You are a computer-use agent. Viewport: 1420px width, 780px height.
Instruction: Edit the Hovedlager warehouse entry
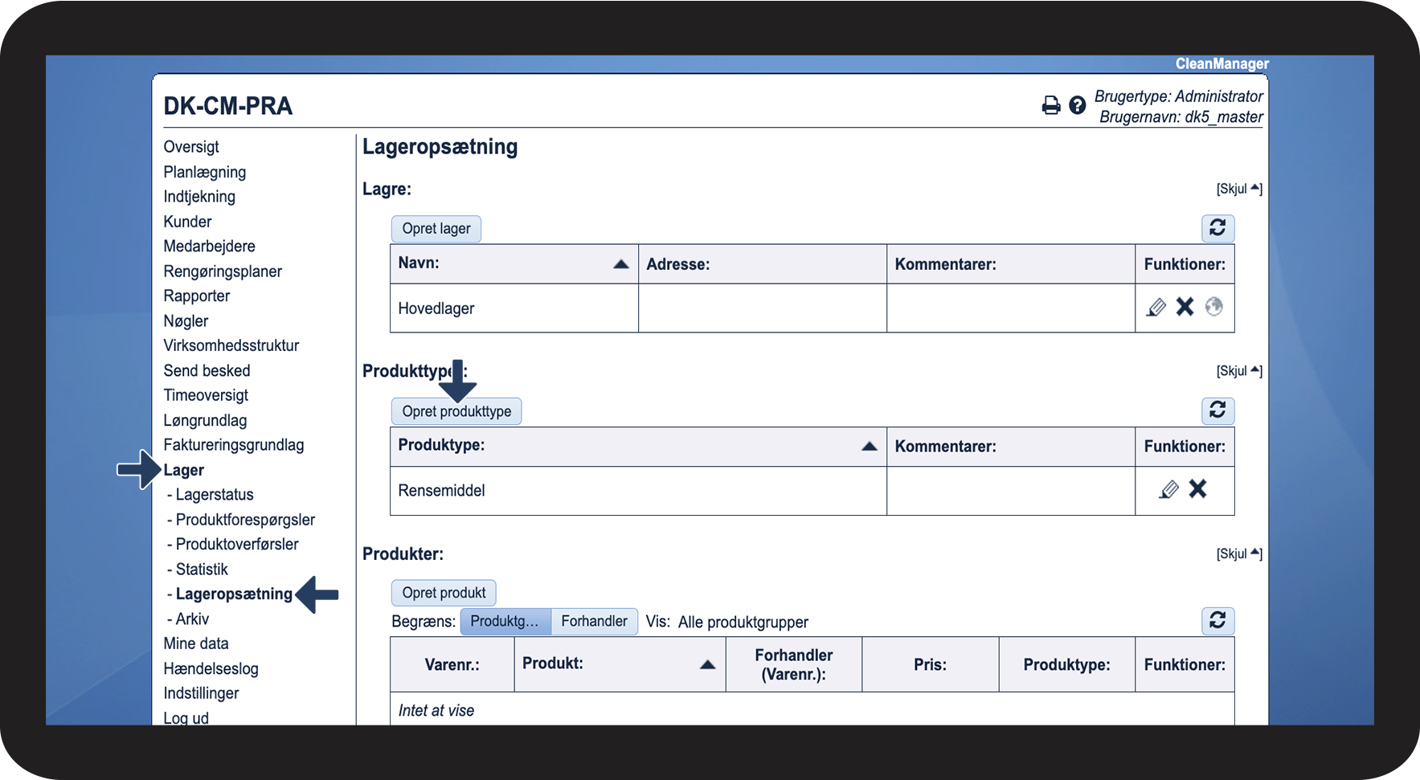pyautogui.click(x=1156, y=307)
